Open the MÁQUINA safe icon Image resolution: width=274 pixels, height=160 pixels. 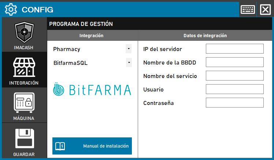24,103
